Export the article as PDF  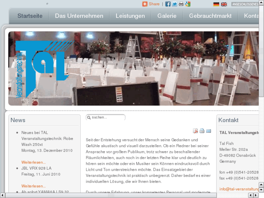(195, 131)
